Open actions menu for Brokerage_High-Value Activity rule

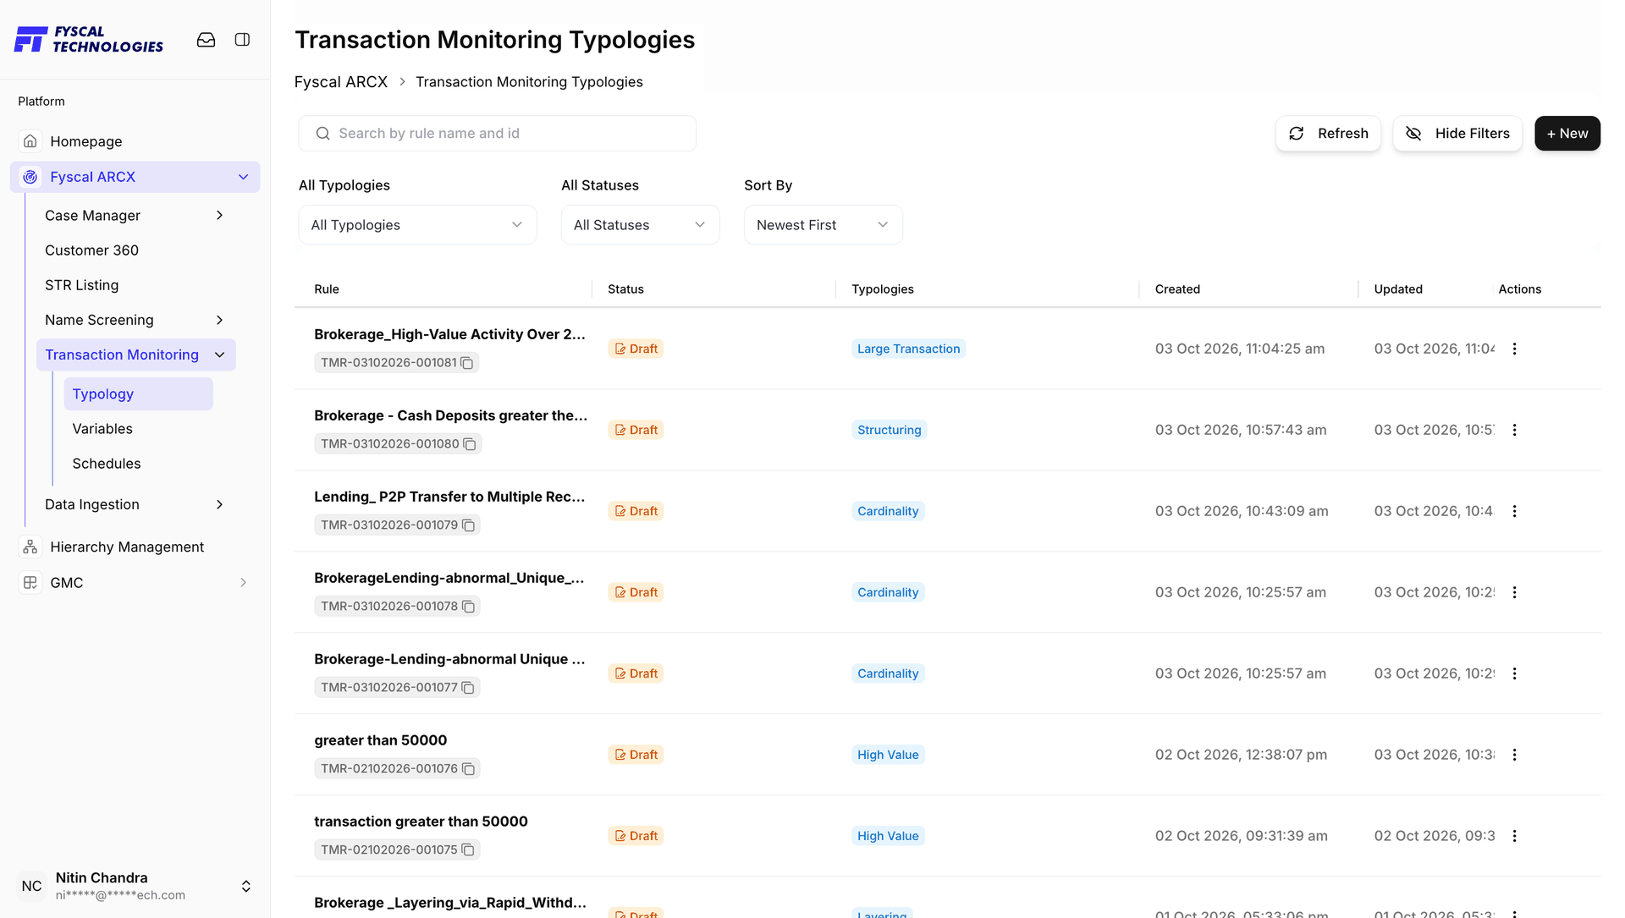coord(1514,349)
